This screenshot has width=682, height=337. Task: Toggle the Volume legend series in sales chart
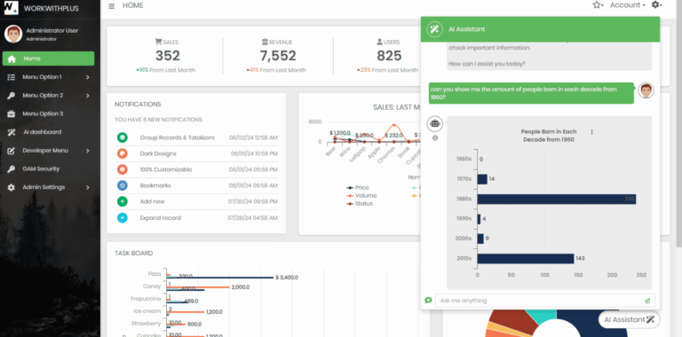(361, 195)
